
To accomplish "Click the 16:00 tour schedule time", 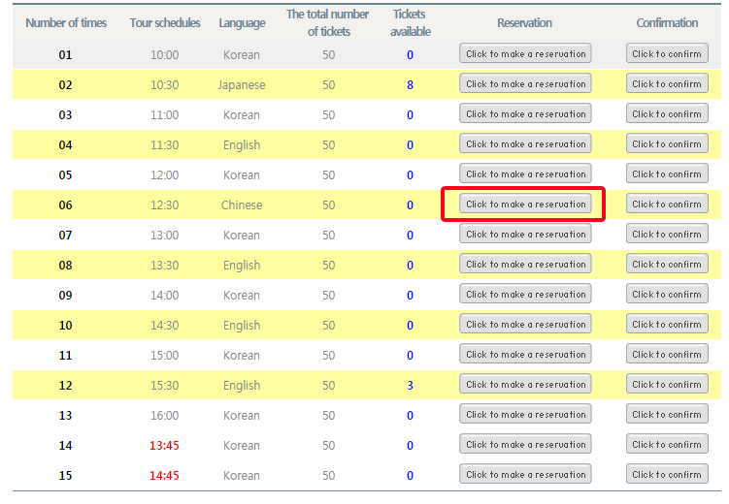I will click(x=164, y=416).
